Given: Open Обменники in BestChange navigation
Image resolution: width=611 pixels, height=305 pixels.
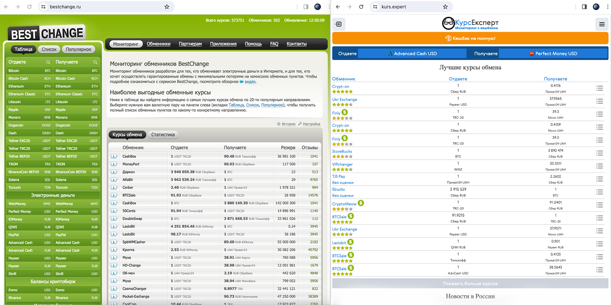Looking at the screenshot, I should click(158, 44).
